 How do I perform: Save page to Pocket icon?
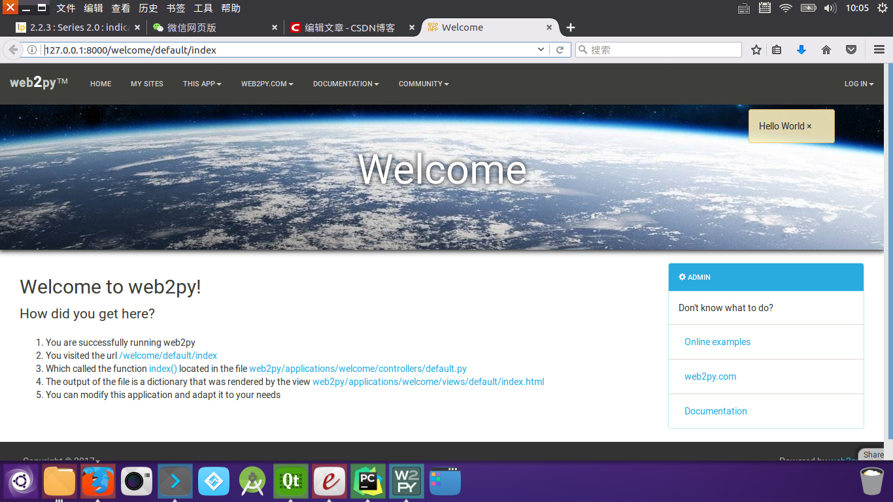[x=851, y=50]
